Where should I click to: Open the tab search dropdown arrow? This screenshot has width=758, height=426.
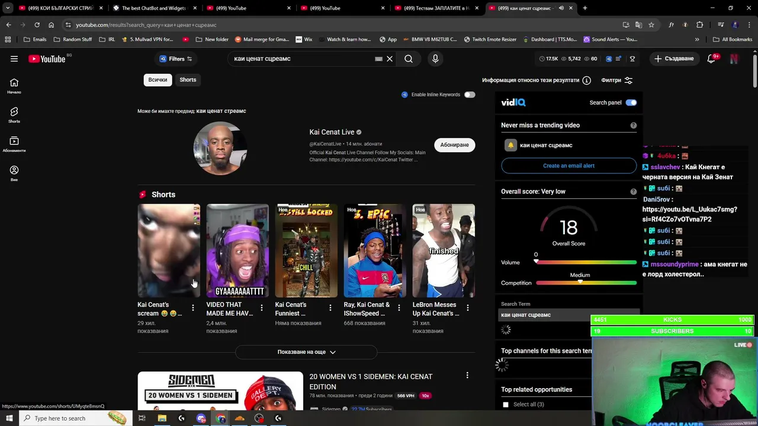point(8,8)
